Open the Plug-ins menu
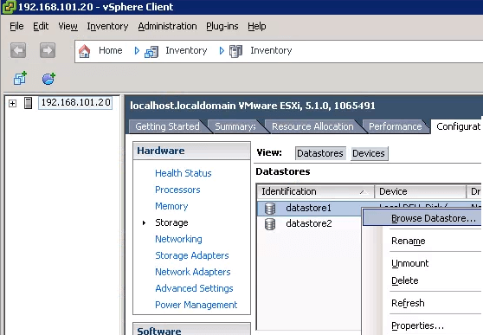The image size is (483, 335). pos(222,27)
